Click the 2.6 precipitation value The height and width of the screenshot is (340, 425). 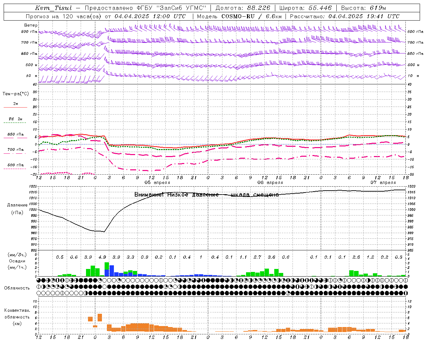click(356, 257)
